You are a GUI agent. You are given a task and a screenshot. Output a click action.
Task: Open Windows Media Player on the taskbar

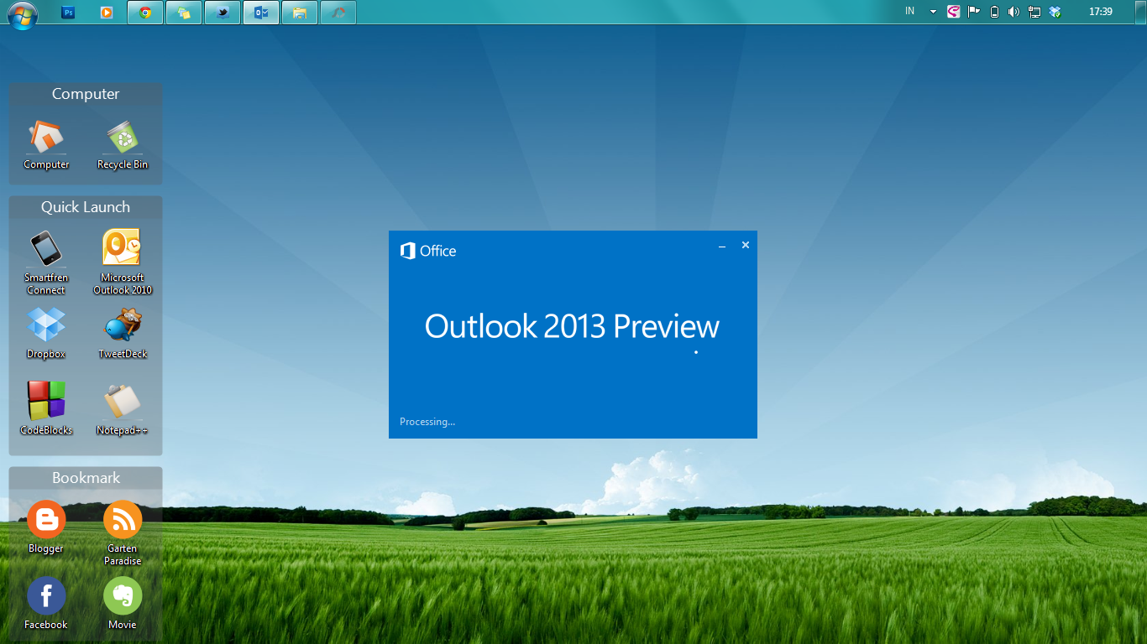tap(106, 12)
